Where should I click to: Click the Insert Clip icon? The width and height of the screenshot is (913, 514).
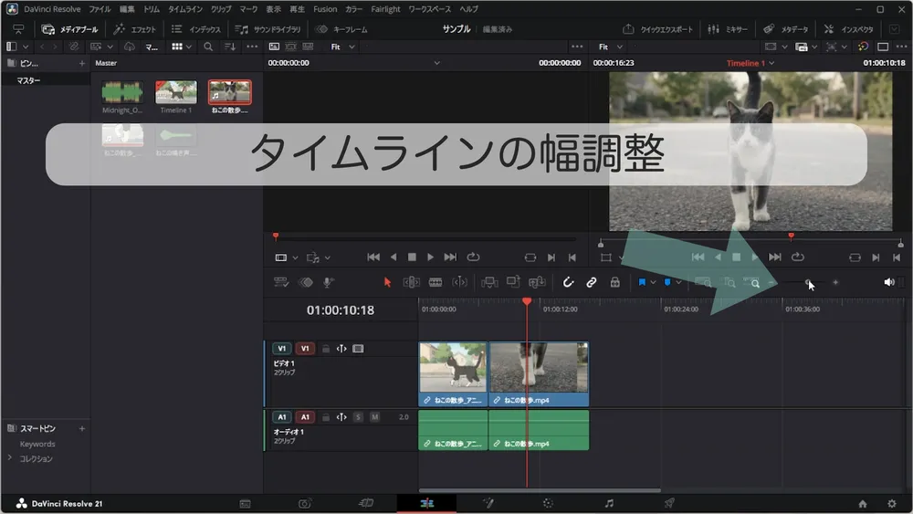[489, 282]
